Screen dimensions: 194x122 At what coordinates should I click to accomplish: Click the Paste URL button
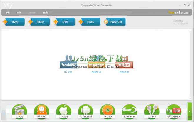[x=115, y=22]
